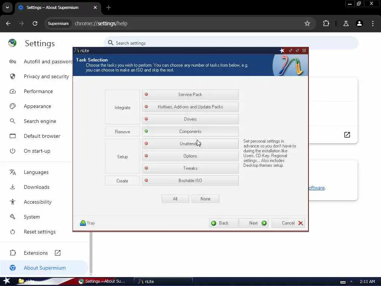Click the Setup group label
This screenshot has height=286, width=381.
click(122, 157)
